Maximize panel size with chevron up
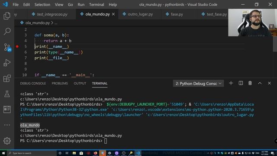 [x=260, y=83]
